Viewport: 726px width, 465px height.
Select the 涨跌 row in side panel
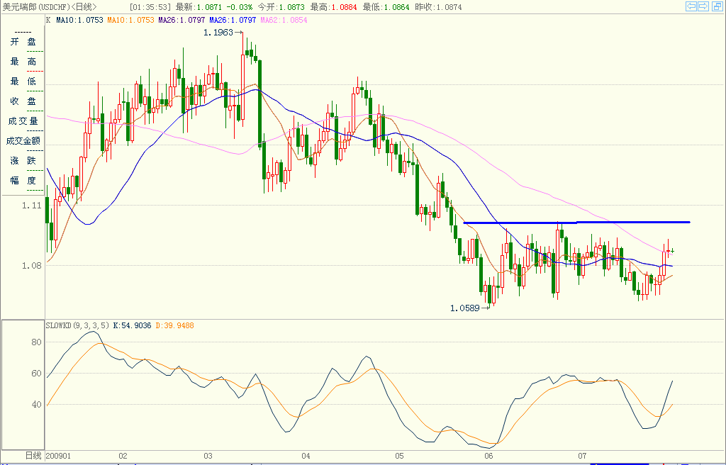click(x=23, y=161)
